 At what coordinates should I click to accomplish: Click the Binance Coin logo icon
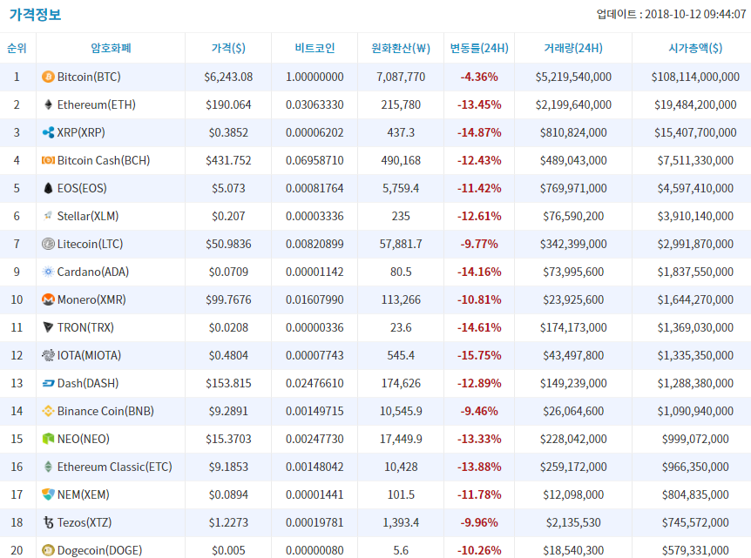[48, 411]
